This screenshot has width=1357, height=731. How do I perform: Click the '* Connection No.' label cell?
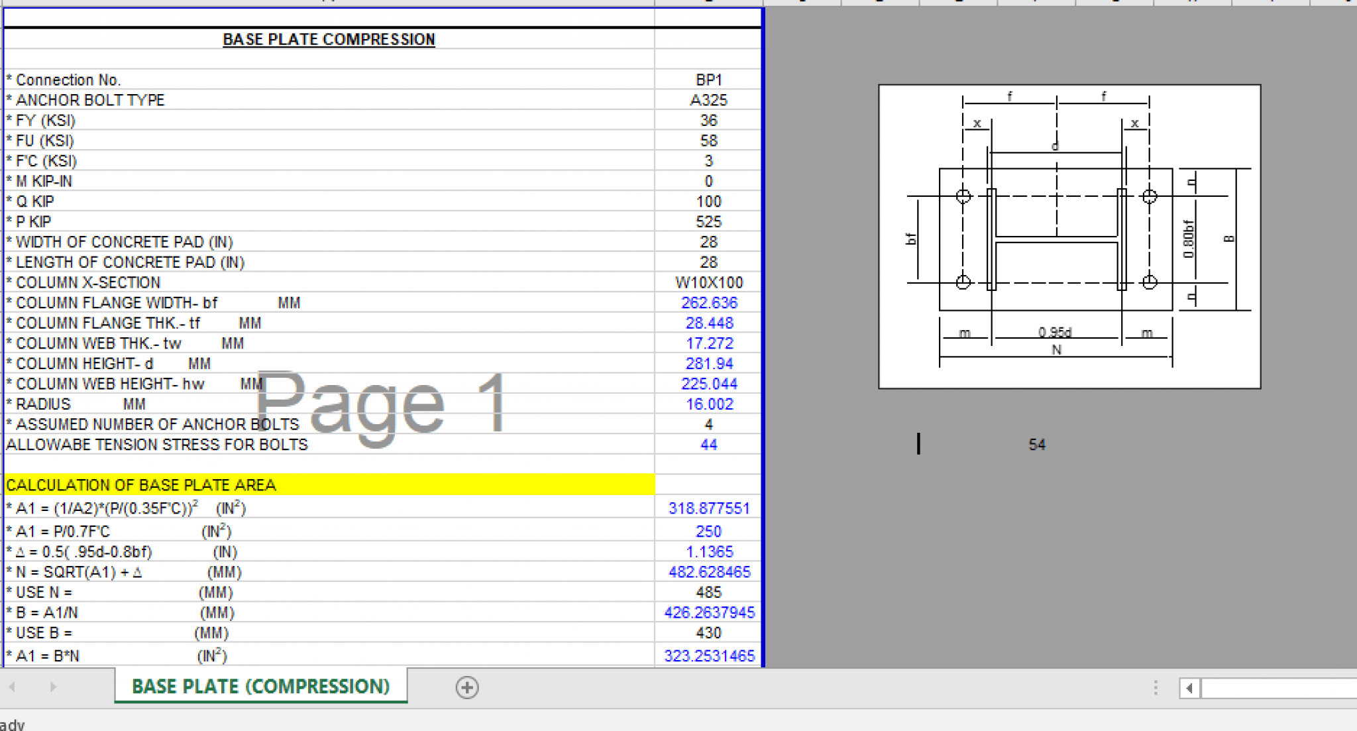point(329,80)
